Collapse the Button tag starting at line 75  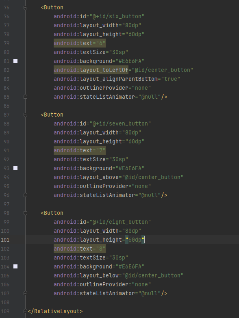(25, 8)
